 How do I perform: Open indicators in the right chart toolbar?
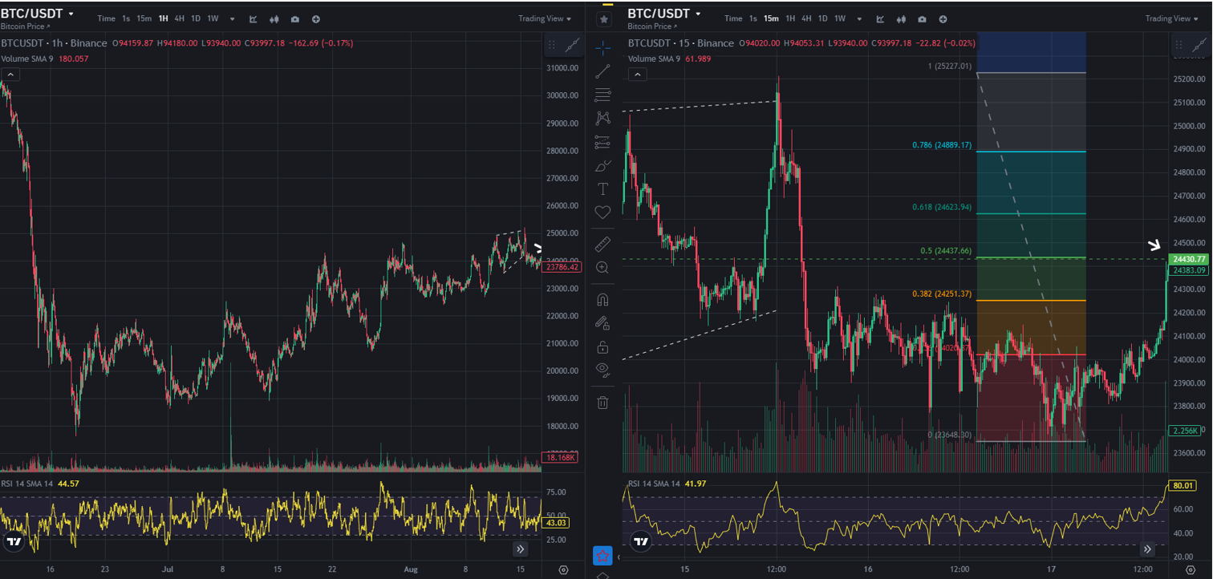click(x=880, y=18)
